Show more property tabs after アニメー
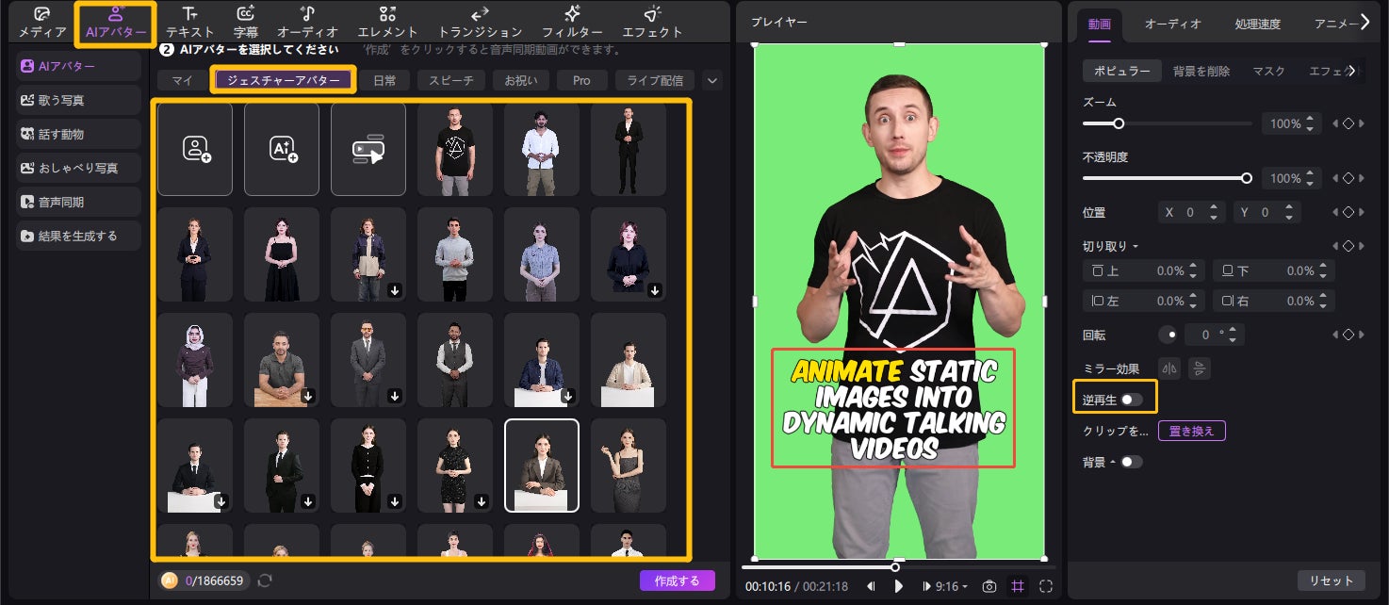 (1364, 23)
